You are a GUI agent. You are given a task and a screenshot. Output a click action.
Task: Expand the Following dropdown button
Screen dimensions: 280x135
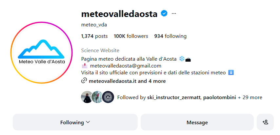click(x=75, y=122)
